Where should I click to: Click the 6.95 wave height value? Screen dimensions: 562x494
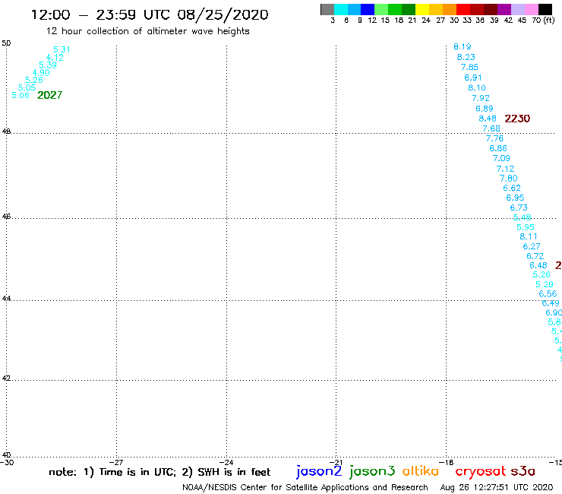coord(515,198)
